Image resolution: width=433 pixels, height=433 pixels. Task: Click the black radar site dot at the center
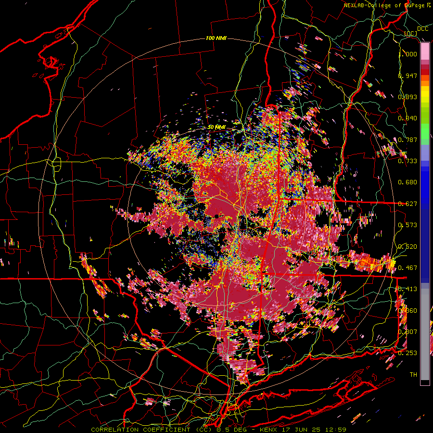tap(217, 216)
